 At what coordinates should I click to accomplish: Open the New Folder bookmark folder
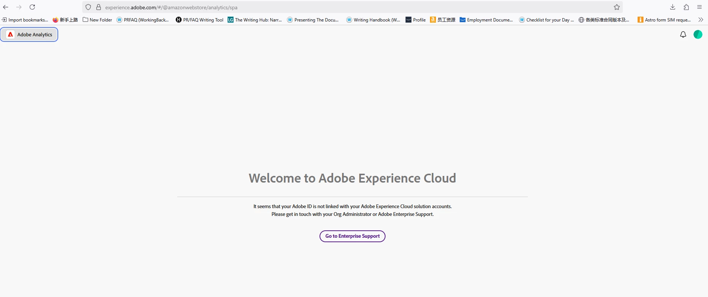97,20
